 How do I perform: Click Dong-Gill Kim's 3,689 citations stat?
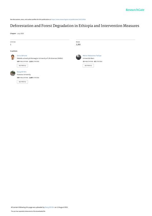[x=34, y=78]
